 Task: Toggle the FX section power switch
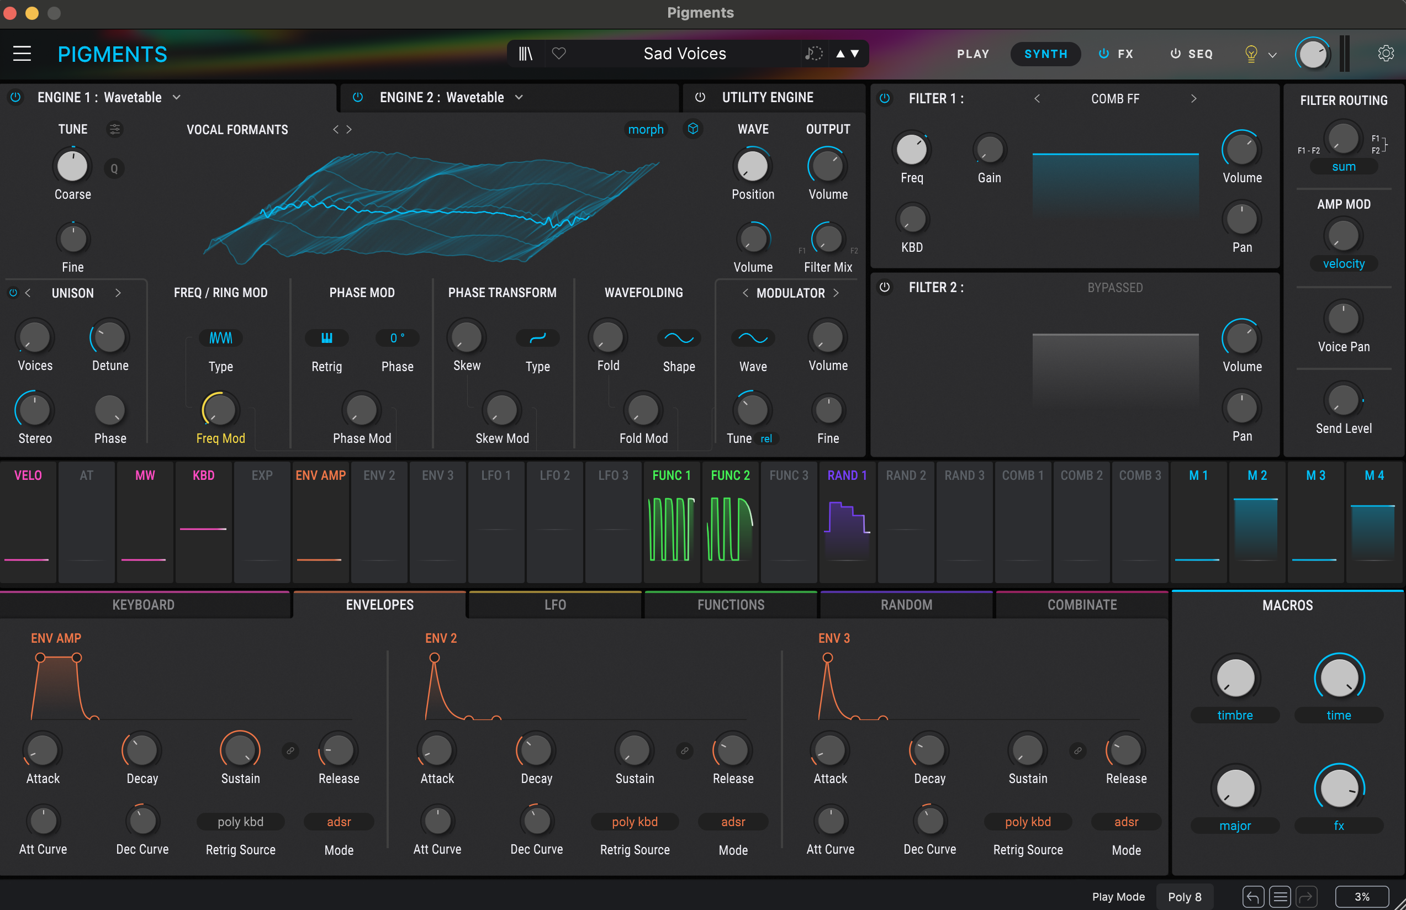pyautogui.click(x=1103, y=54)
